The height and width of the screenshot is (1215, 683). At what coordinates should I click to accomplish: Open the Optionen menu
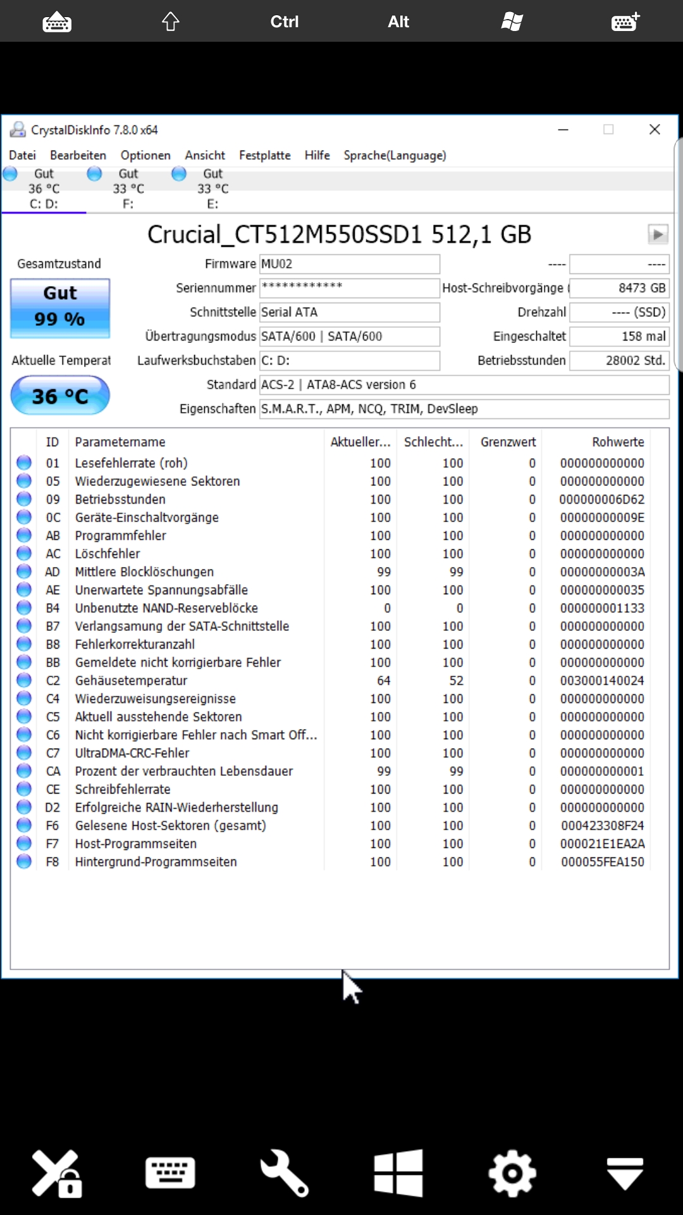tap(145, 155)
